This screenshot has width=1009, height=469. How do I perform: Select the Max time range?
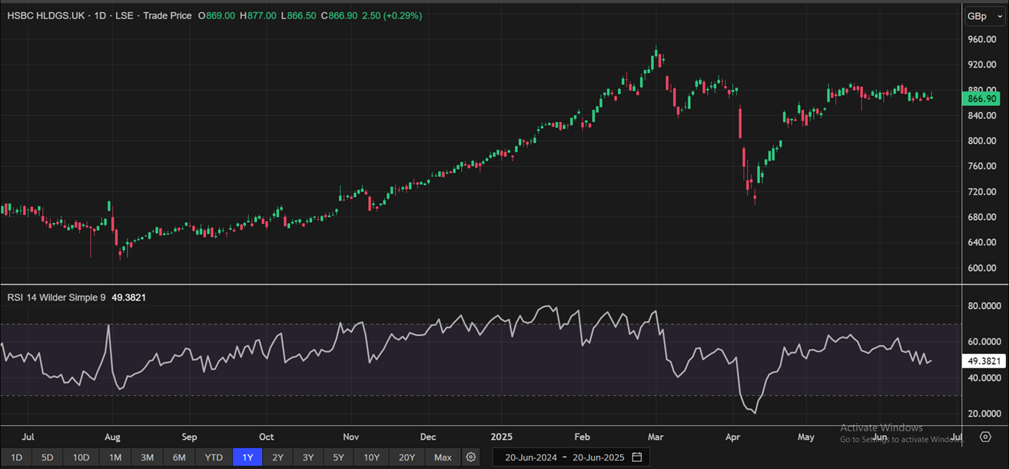443,457
